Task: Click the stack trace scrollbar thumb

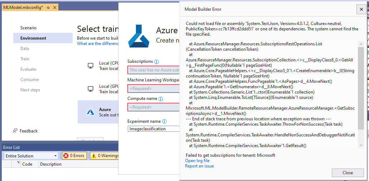Action: [361, 88]
